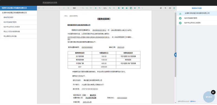Open 临床终端维护服务 in left sidebar
Image resolution: width=217 pixels, height=105 pixels.
click(18, 22)
